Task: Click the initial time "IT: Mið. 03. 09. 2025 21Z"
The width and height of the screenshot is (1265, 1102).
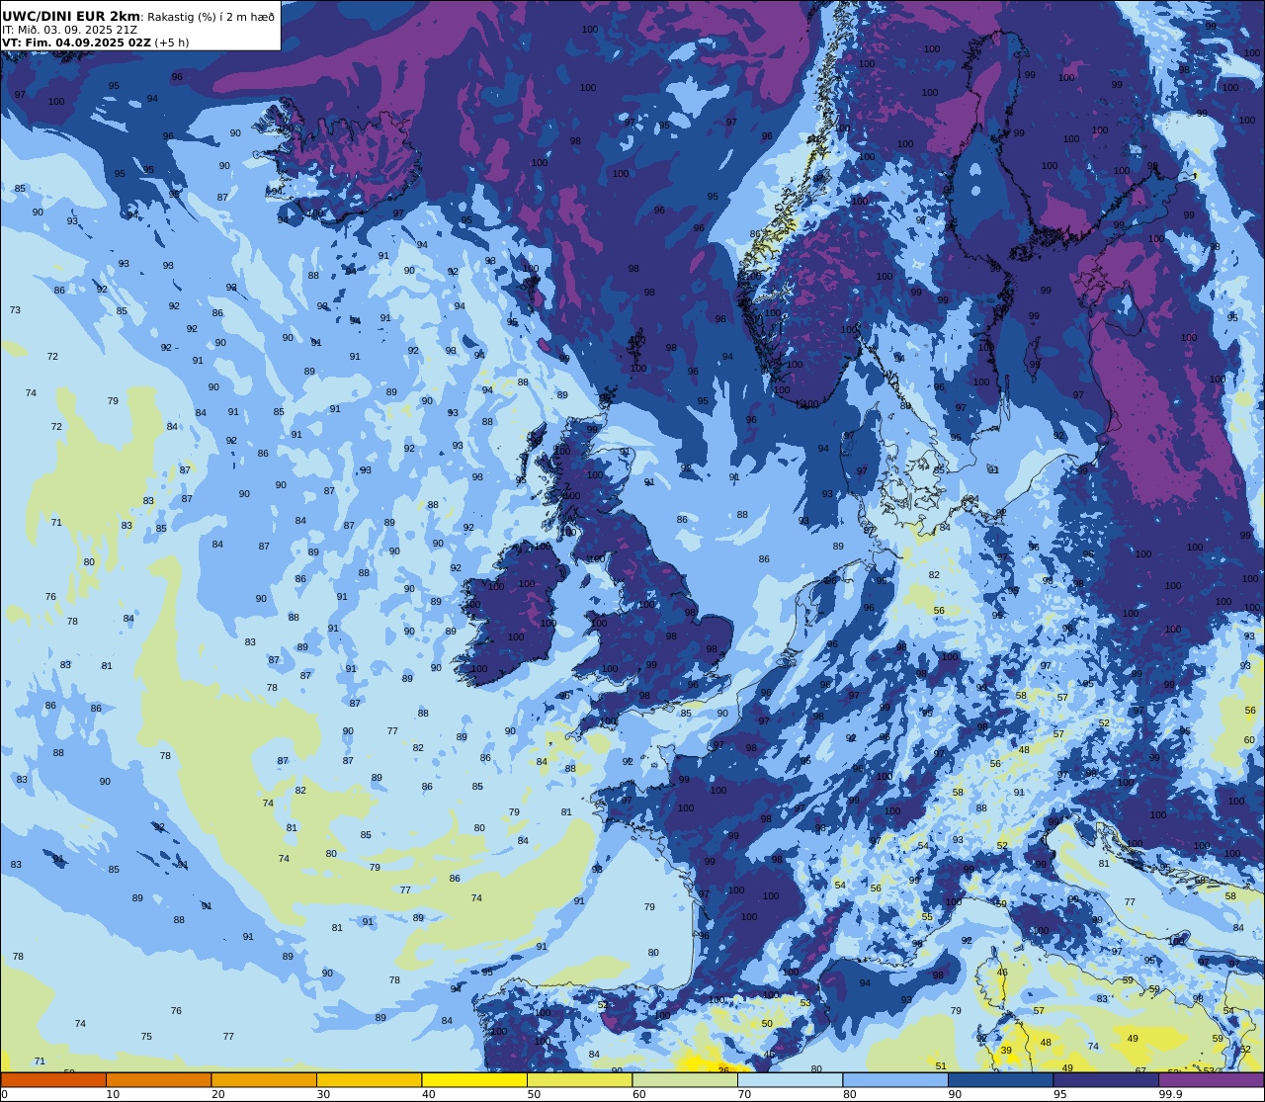Action: [69, 30]
